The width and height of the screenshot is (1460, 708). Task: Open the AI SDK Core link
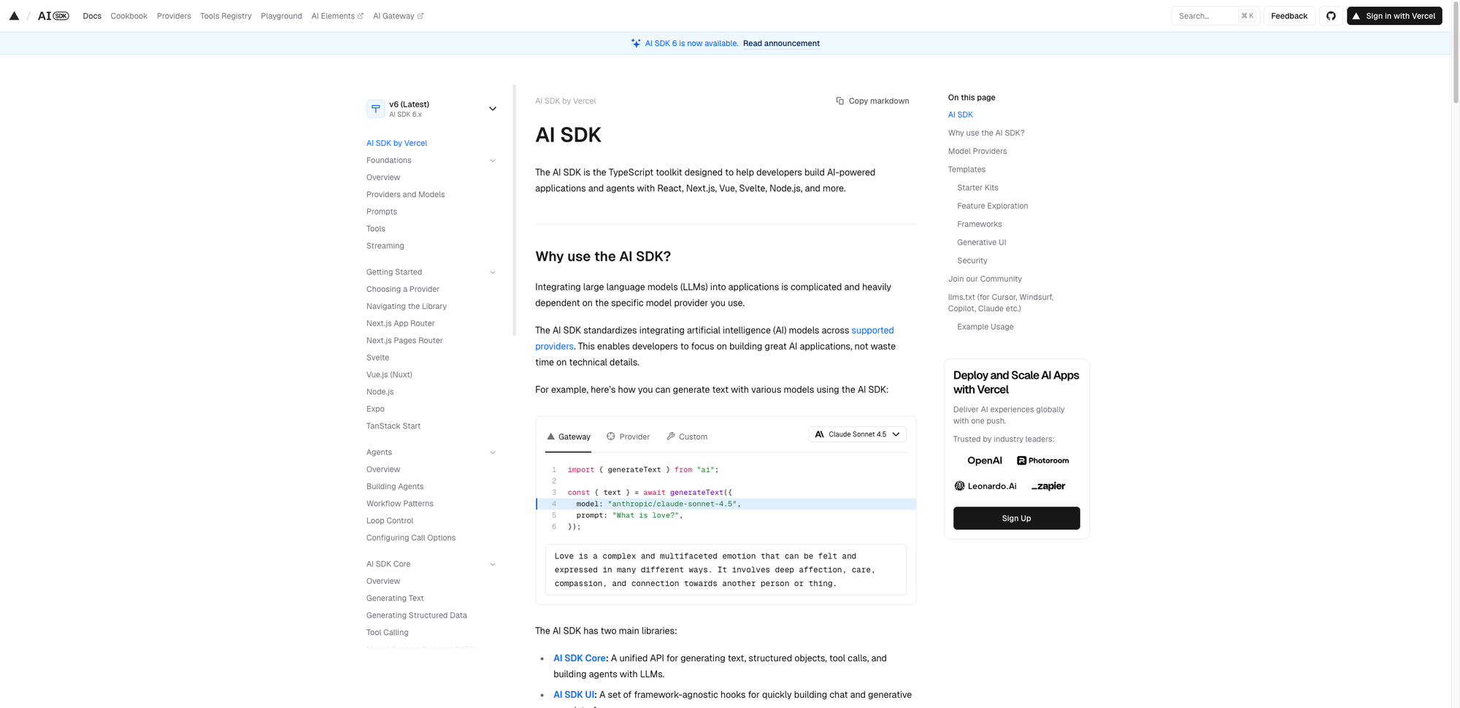click(x=580, y=658)
